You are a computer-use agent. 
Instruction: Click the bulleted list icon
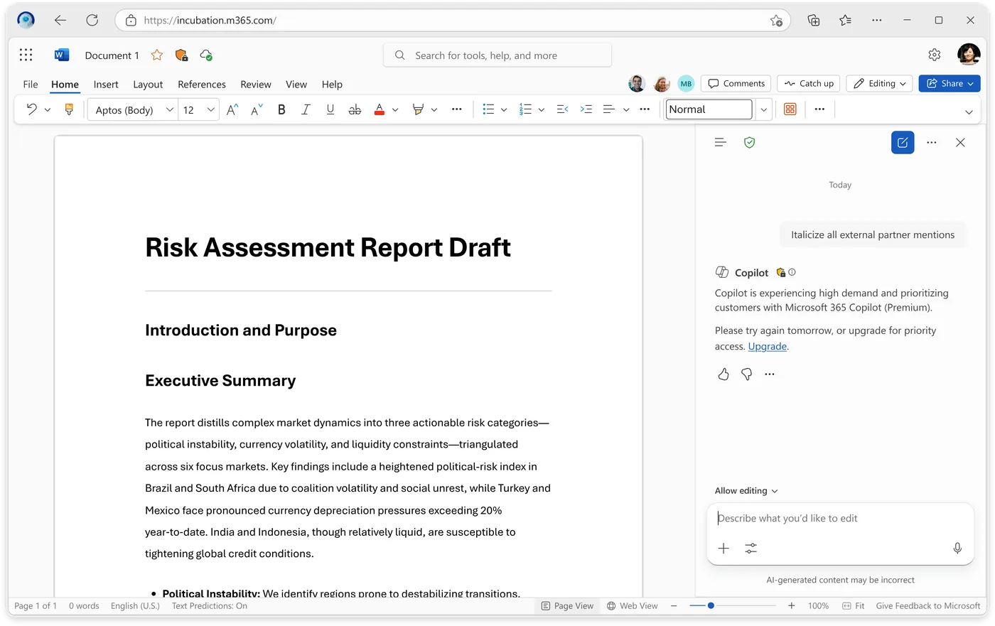488,109
